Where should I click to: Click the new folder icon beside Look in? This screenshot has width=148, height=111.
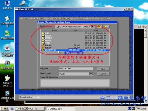coord(106,27)
